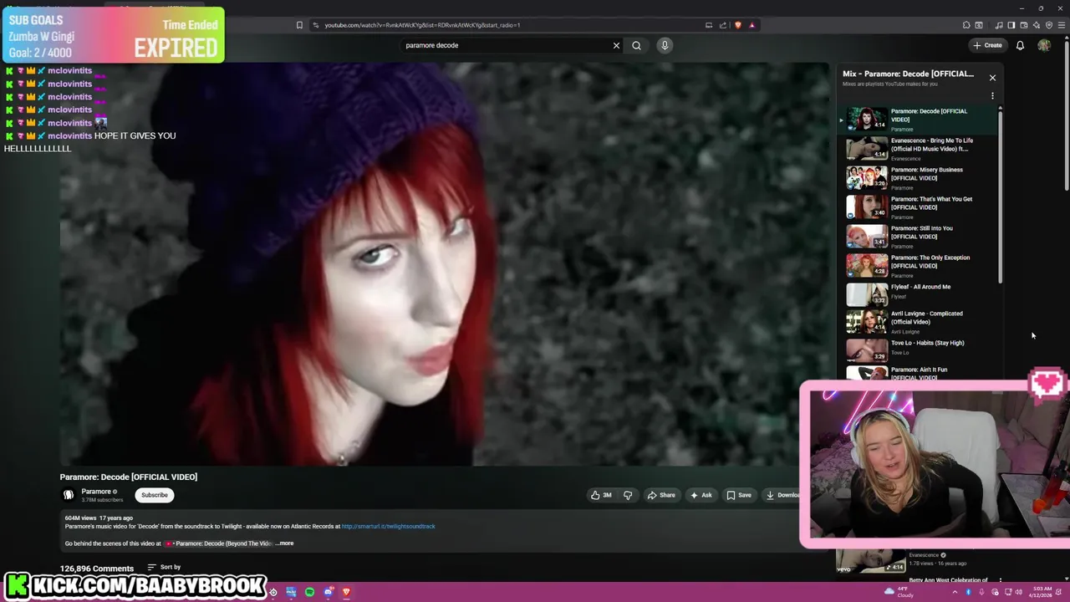
Task: Open browser extensions puzzle icon
Action: [x=966, y=25]
